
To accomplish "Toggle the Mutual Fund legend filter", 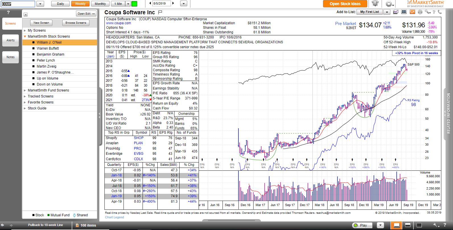I will (x=58, y=215).
